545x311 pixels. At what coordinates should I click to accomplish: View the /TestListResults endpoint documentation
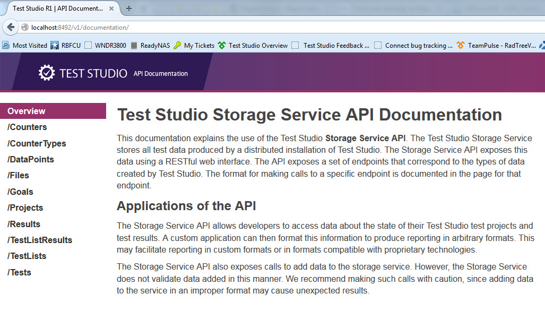tap(40, 240)
